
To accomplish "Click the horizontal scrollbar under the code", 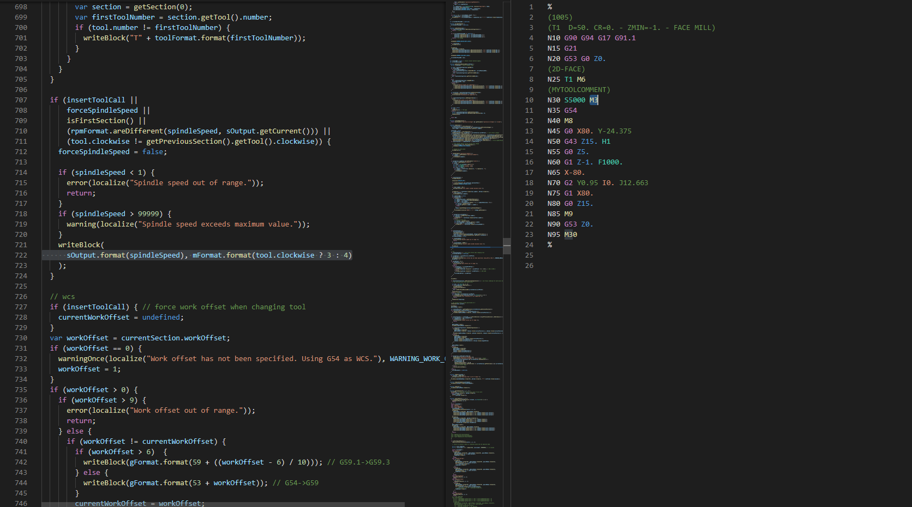I will pyautogui.click(x=223, y=504).
